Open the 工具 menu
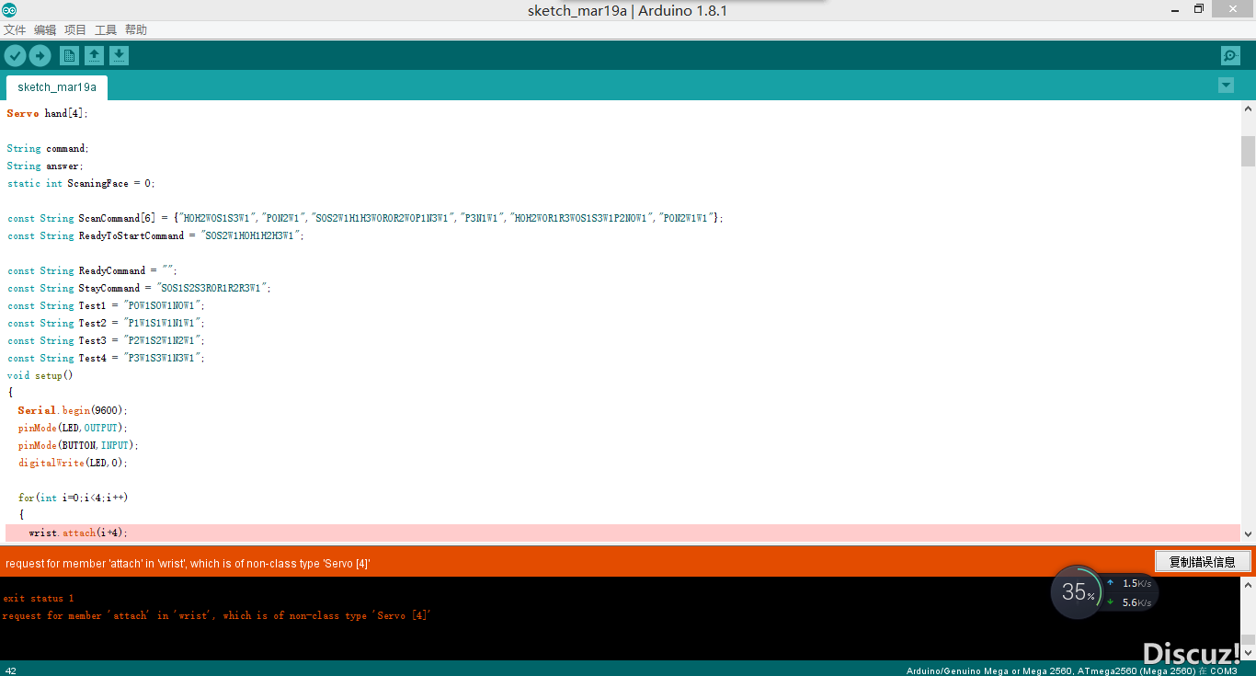This screenshot has width=1256, height=676. [x=106, y=30]
